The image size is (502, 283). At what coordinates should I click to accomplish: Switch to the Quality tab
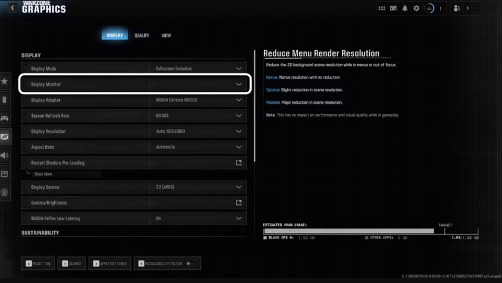tap(142, 36)
